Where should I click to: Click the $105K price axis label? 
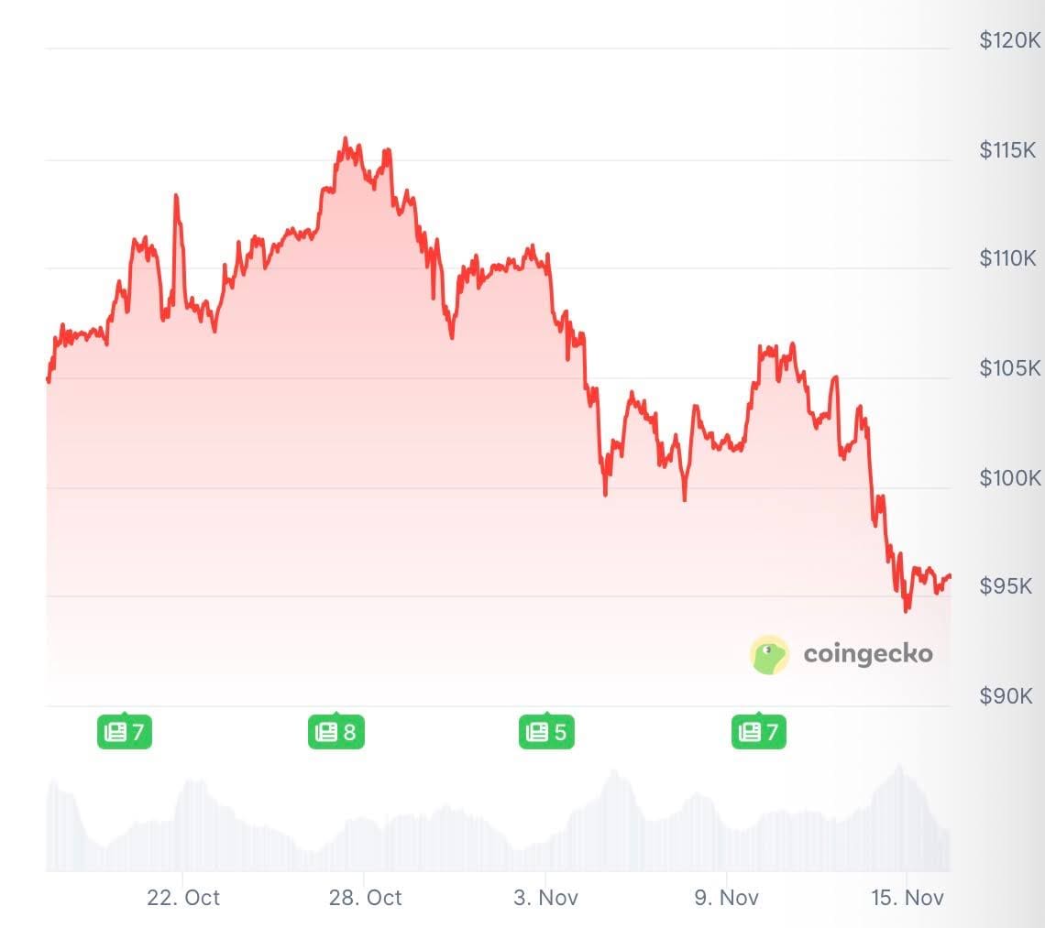click(x=1010, y=368)
